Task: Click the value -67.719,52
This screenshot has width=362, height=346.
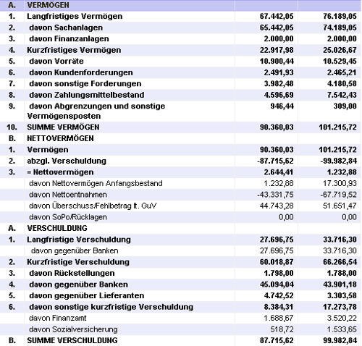Action: 338,195
